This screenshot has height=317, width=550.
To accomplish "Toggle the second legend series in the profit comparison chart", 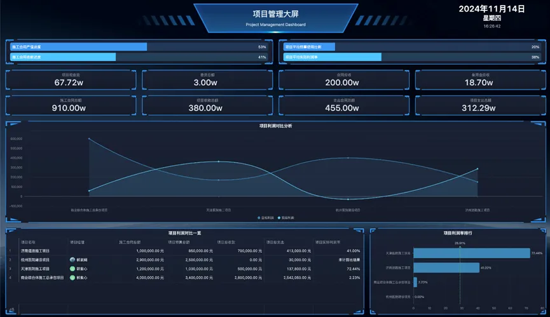I will tap(283, 217).
